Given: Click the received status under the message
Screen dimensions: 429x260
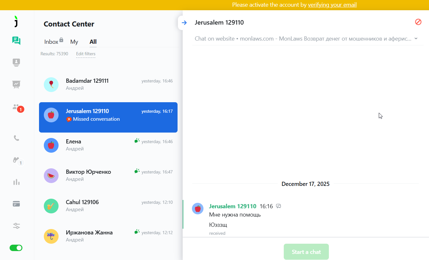Looking at the screenshot, I should click(217, 233).
